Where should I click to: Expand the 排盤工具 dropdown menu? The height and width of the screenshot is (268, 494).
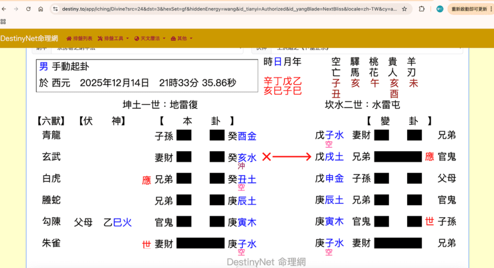click(113, 38)
